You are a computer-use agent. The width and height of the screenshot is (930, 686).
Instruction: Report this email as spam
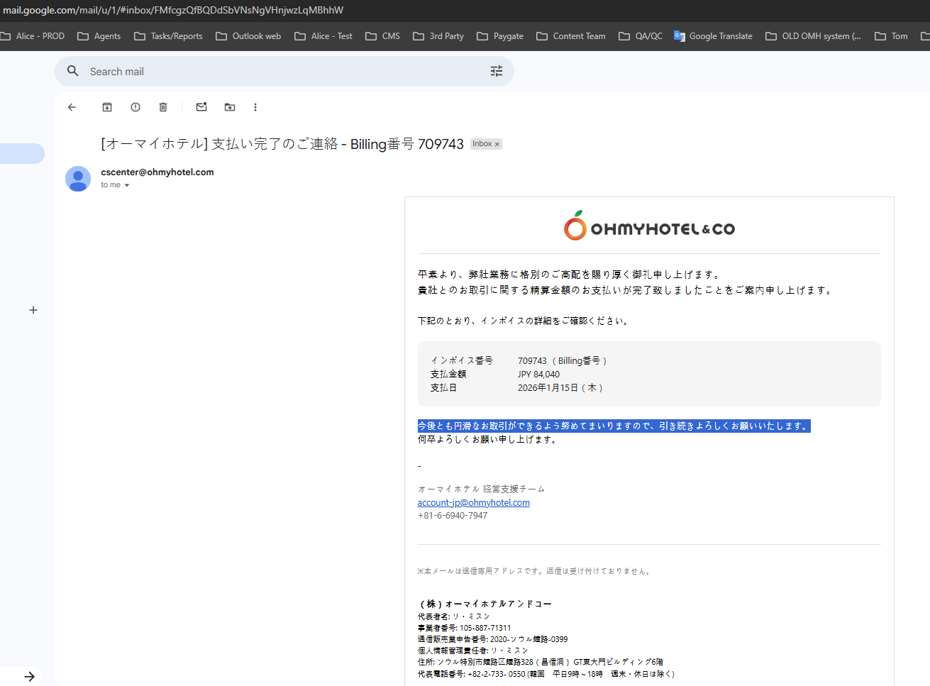click(135, 107)
